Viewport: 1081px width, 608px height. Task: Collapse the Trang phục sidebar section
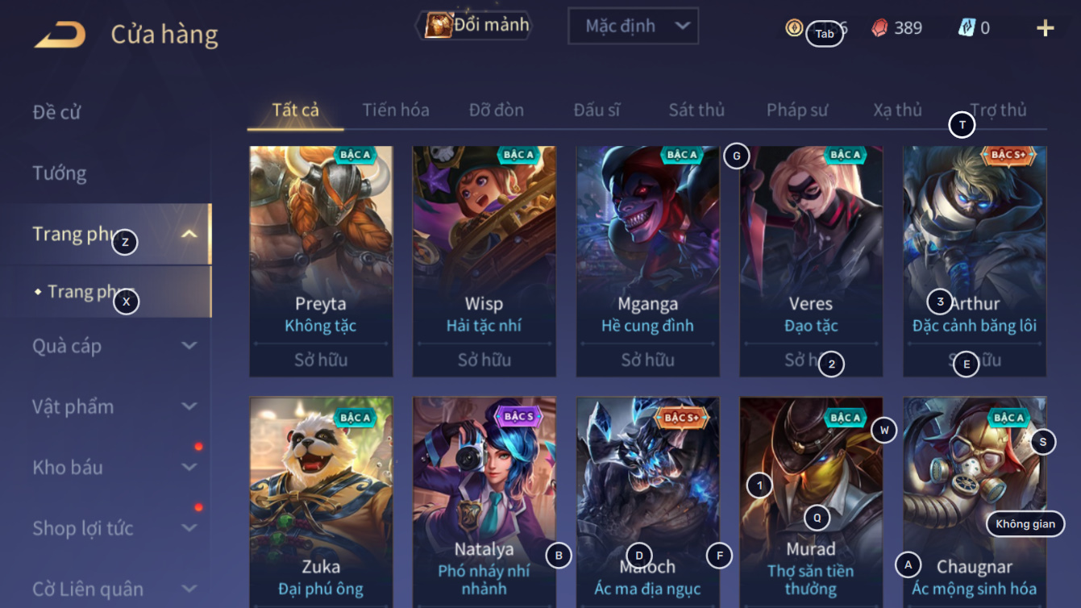pos(189,235)
